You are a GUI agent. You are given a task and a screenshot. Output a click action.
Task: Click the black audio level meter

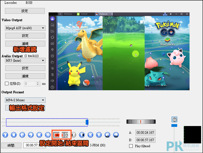click(x=193, y=135)
